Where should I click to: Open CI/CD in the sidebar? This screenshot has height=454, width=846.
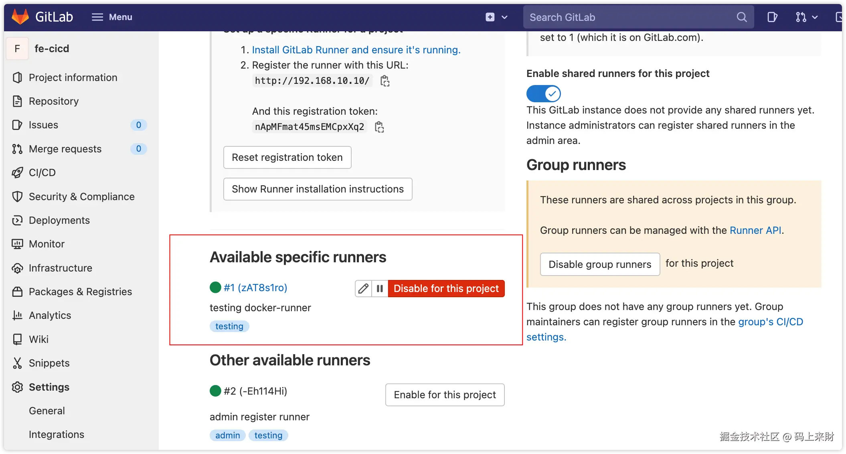click(x=42, y=172)
